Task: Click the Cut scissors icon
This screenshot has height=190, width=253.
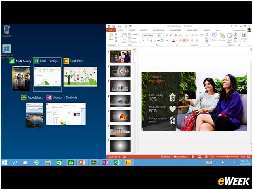Action: point(116,34)
